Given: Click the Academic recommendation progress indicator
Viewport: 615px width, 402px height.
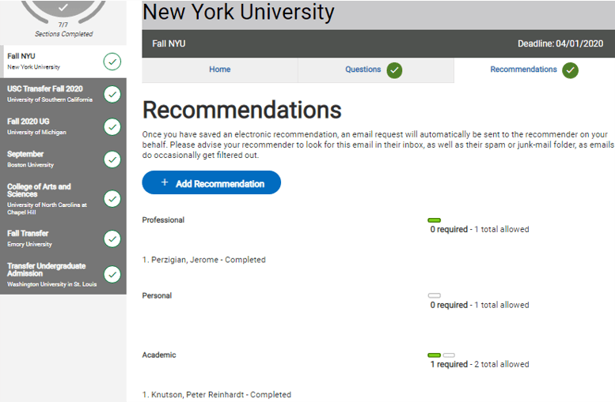Looking at the screenshot, I should pos(441,355).
